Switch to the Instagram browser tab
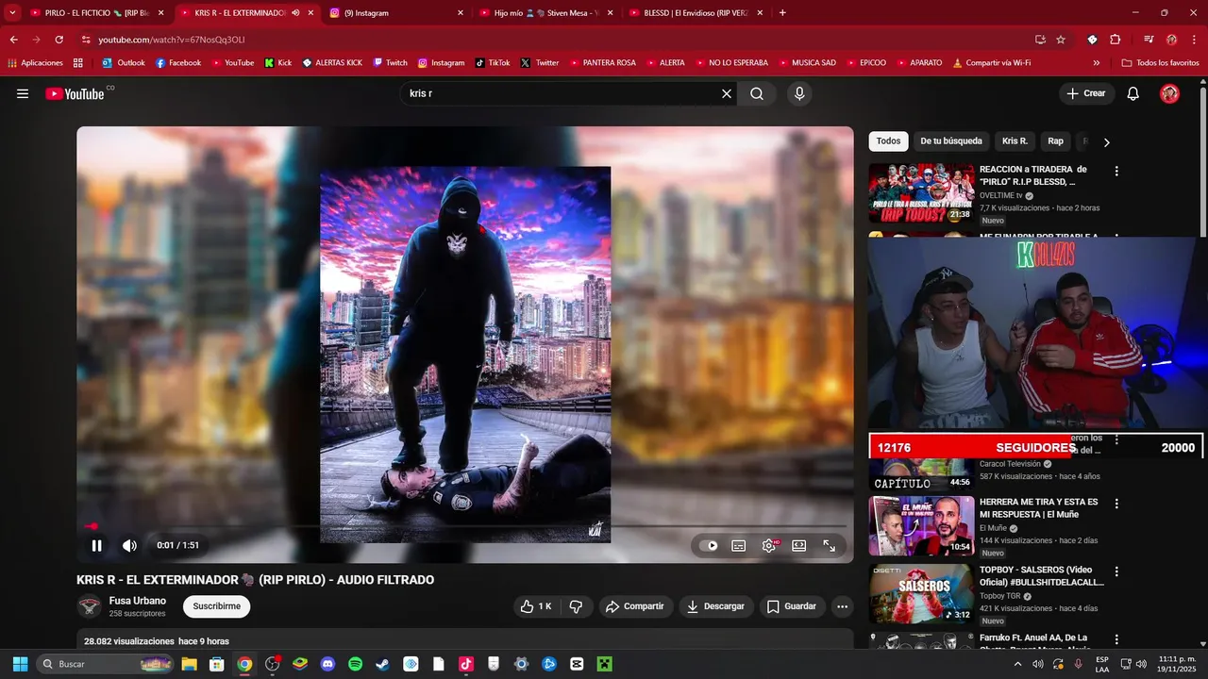This screenshot has width=1208, height=679. pyautogui.click(x=396, y=13)
